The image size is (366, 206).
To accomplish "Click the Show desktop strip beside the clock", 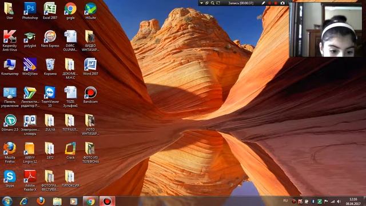I will [364, 201].
